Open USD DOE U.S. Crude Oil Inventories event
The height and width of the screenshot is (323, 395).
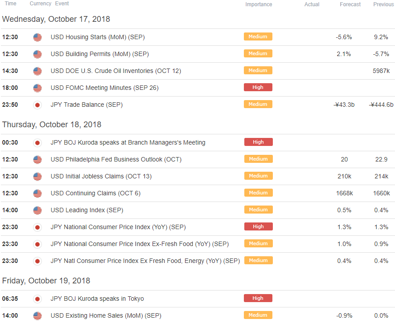click(x=116, y=71)
